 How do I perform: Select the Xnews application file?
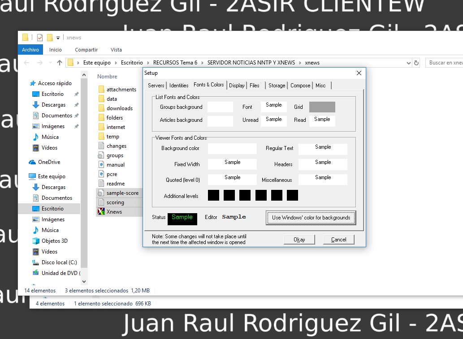point(114,212)
